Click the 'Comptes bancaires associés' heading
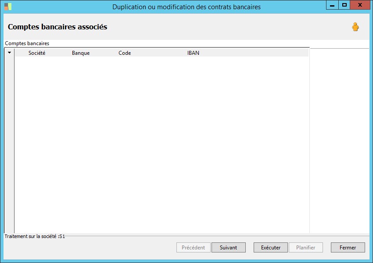Viewport: 373px width, 263px height. (x=57, y=27)
